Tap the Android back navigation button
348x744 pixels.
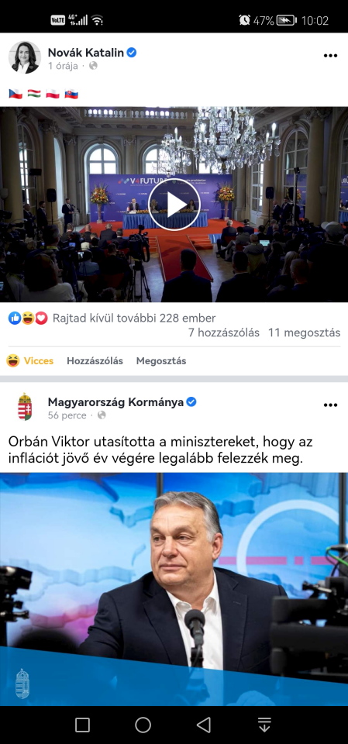tap(204, 725)
